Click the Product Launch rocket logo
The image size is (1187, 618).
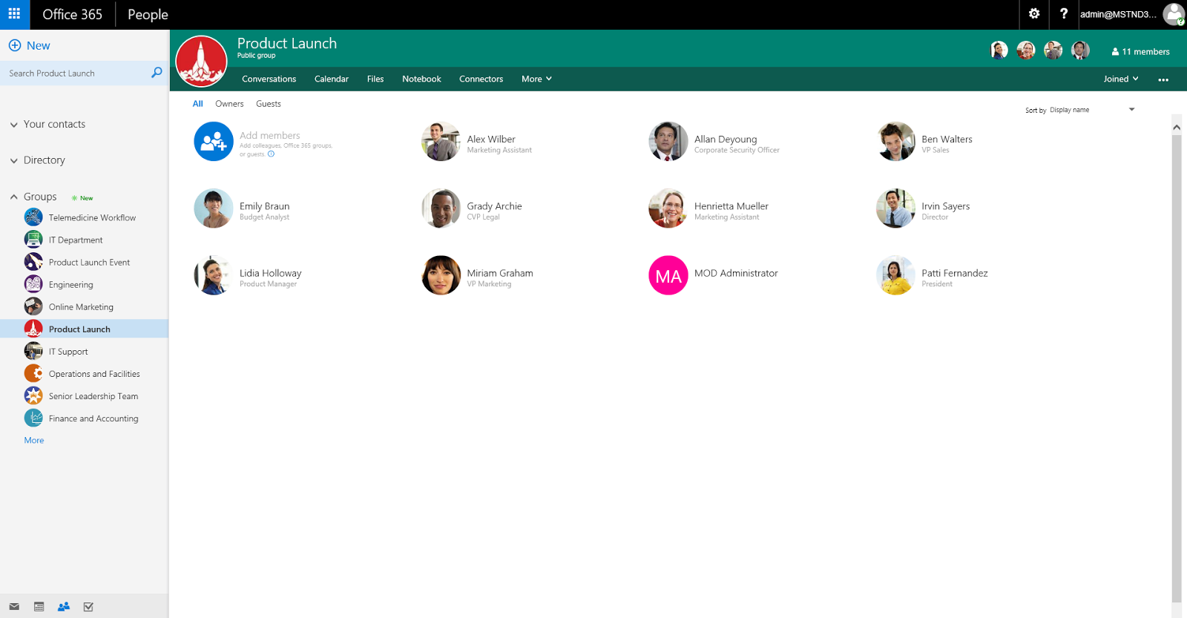click(201, 61)
